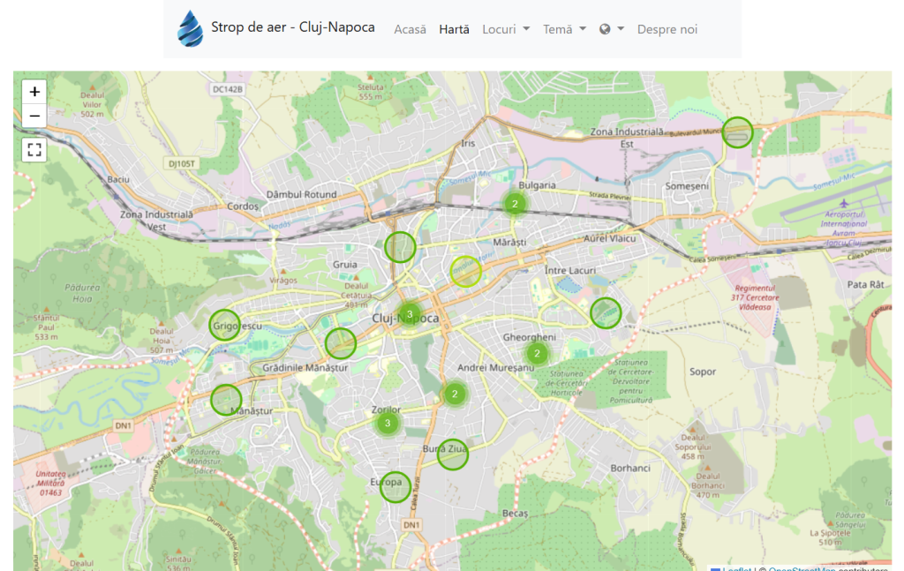Zoom out of the map
The width and height of the screenshot is (904, 571).
[34, 116]
